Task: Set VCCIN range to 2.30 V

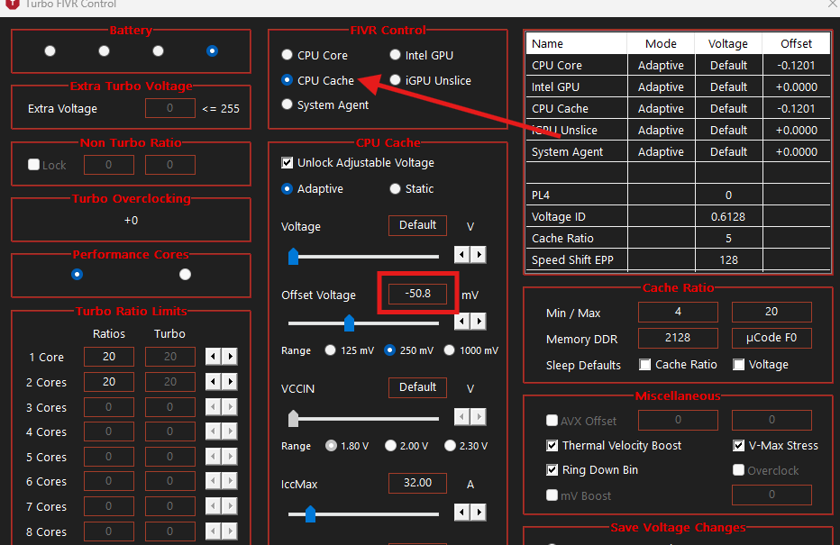Action: click(x=450, y=446)
